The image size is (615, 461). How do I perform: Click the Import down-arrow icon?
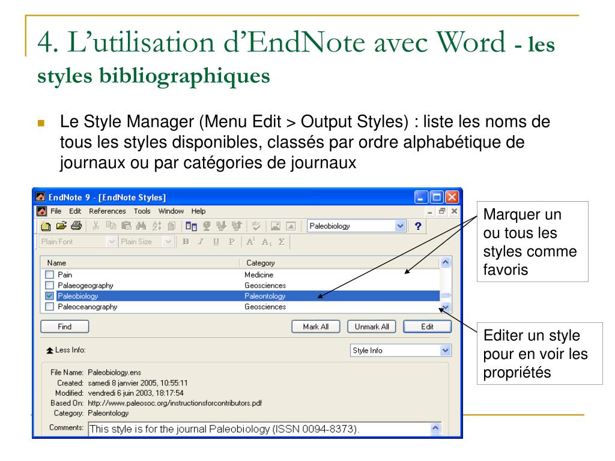point(222,226)
